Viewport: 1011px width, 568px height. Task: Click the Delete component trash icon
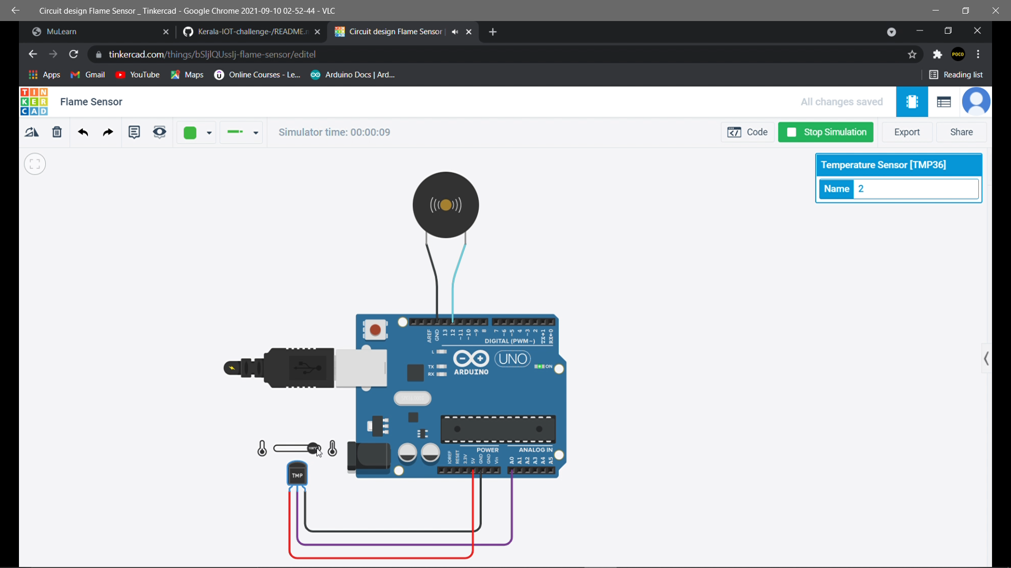click(x=57, y=132)
